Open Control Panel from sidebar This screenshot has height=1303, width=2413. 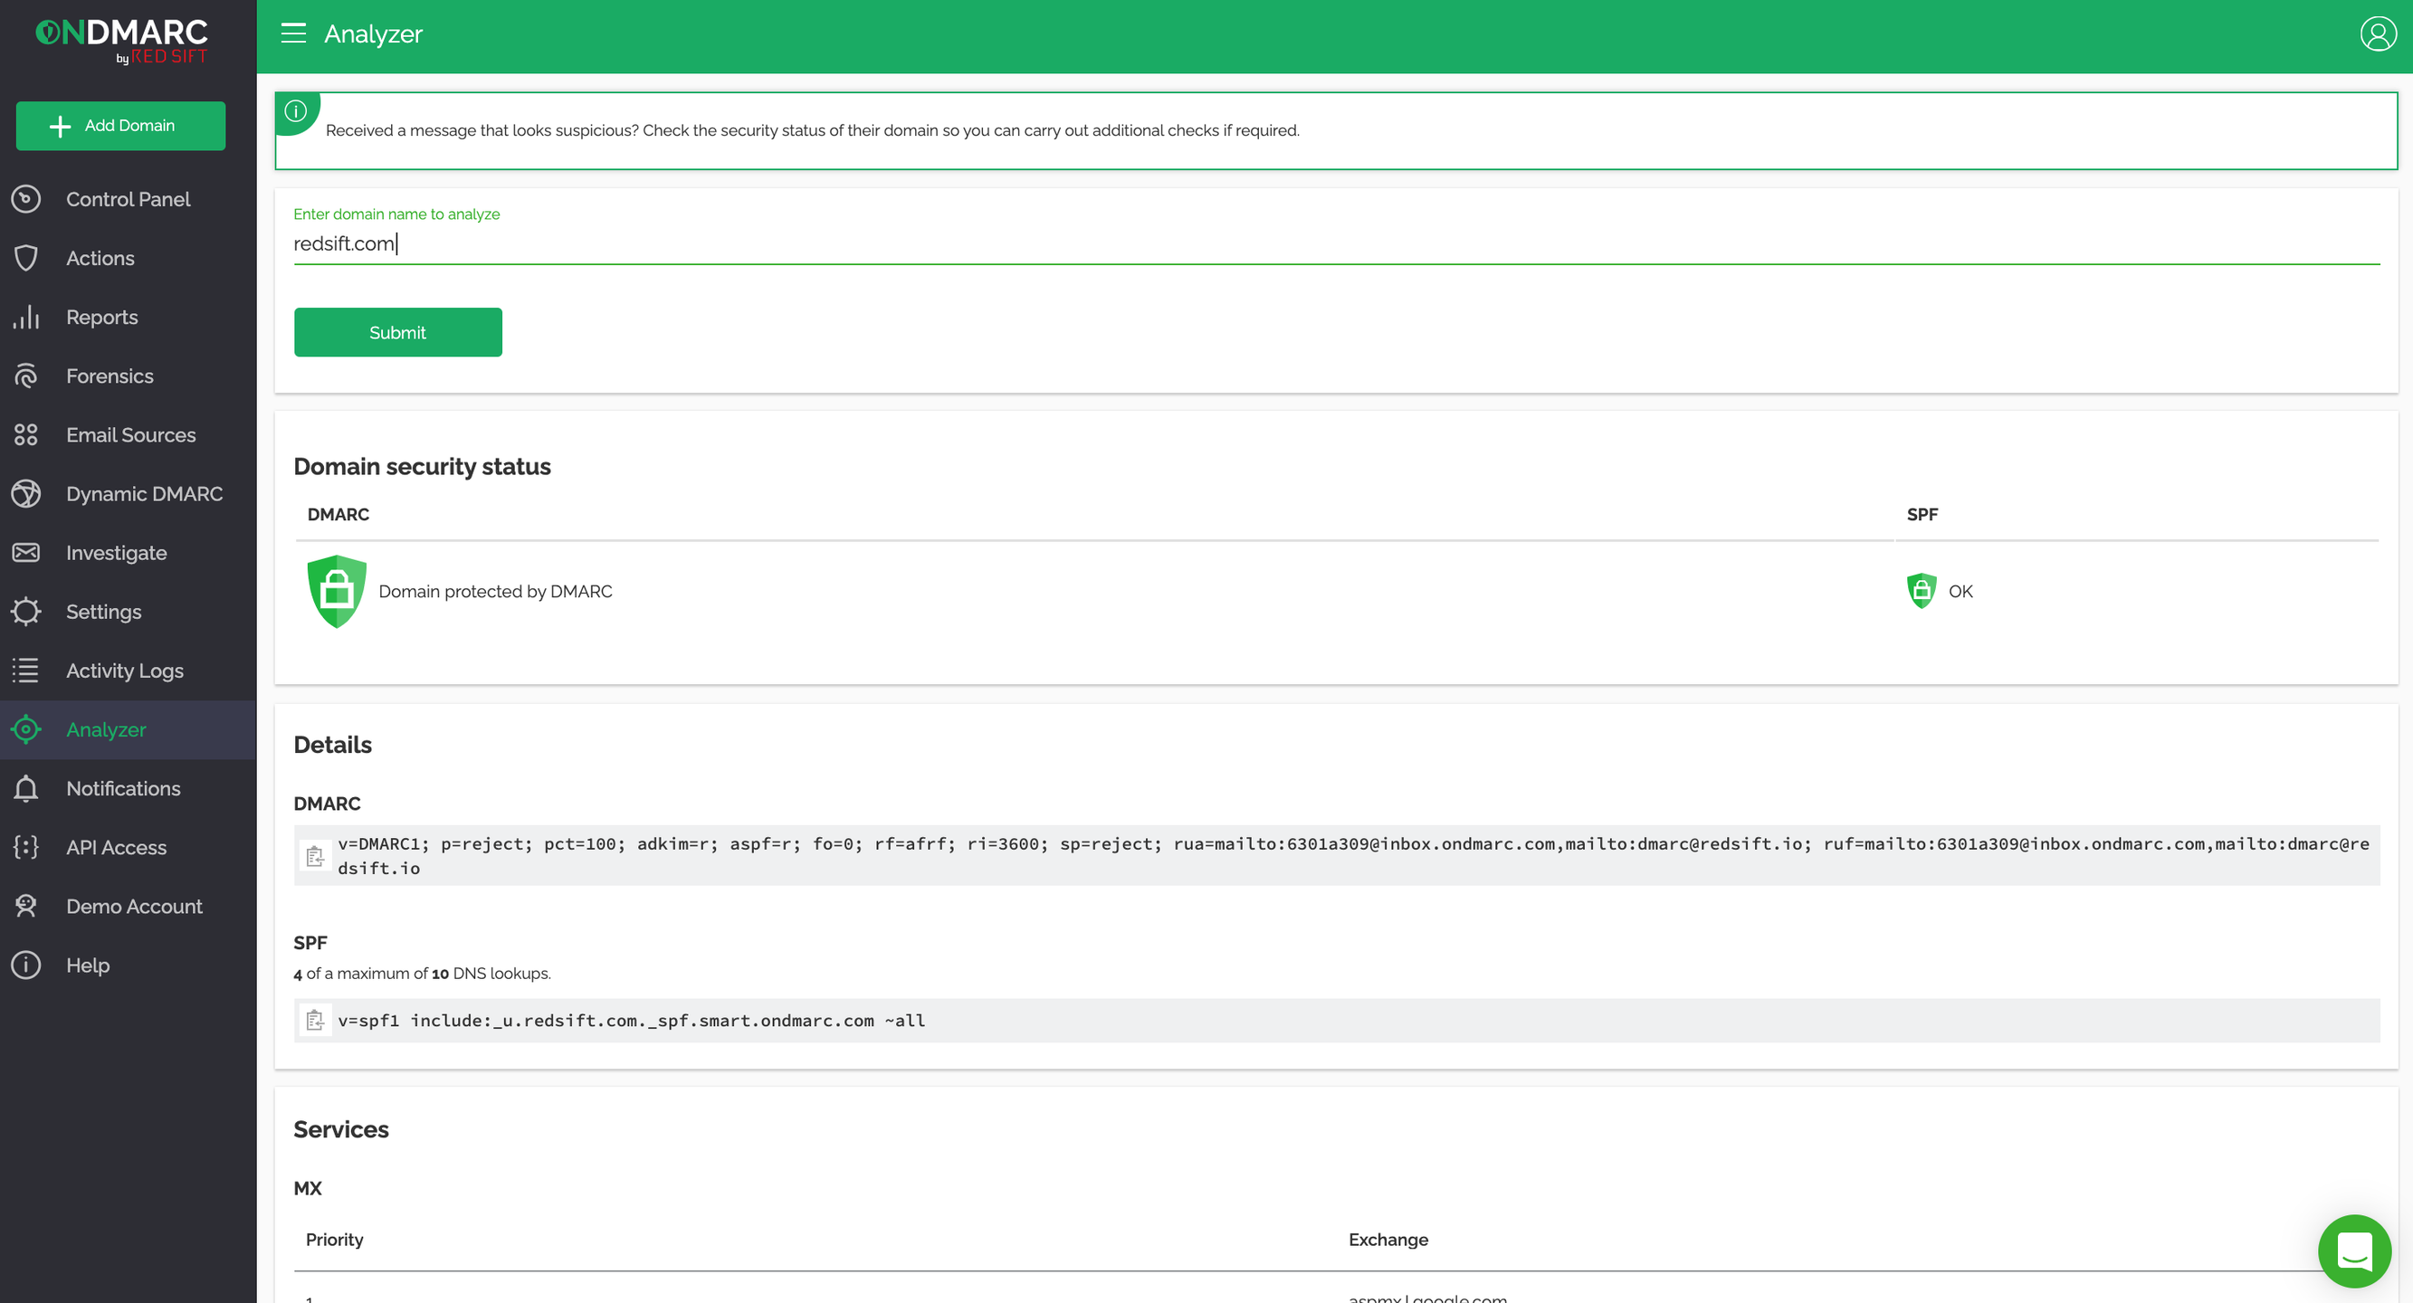128,198
